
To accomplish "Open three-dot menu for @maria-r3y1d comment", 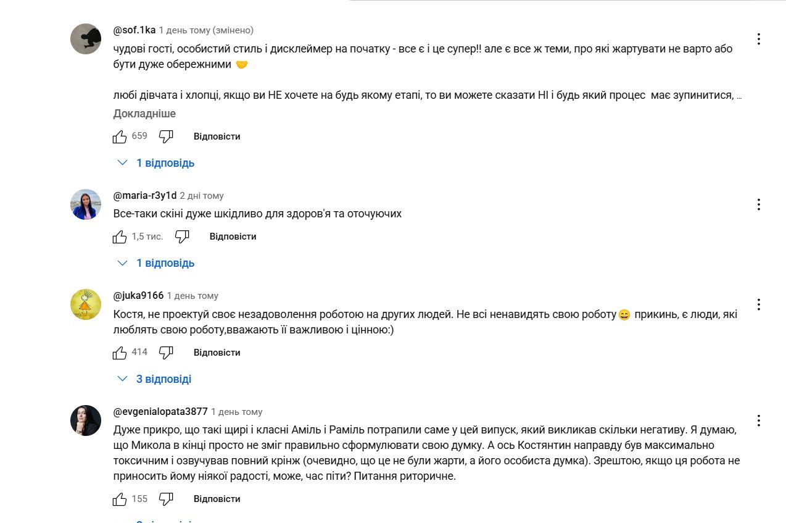I will tap(759, 204).
